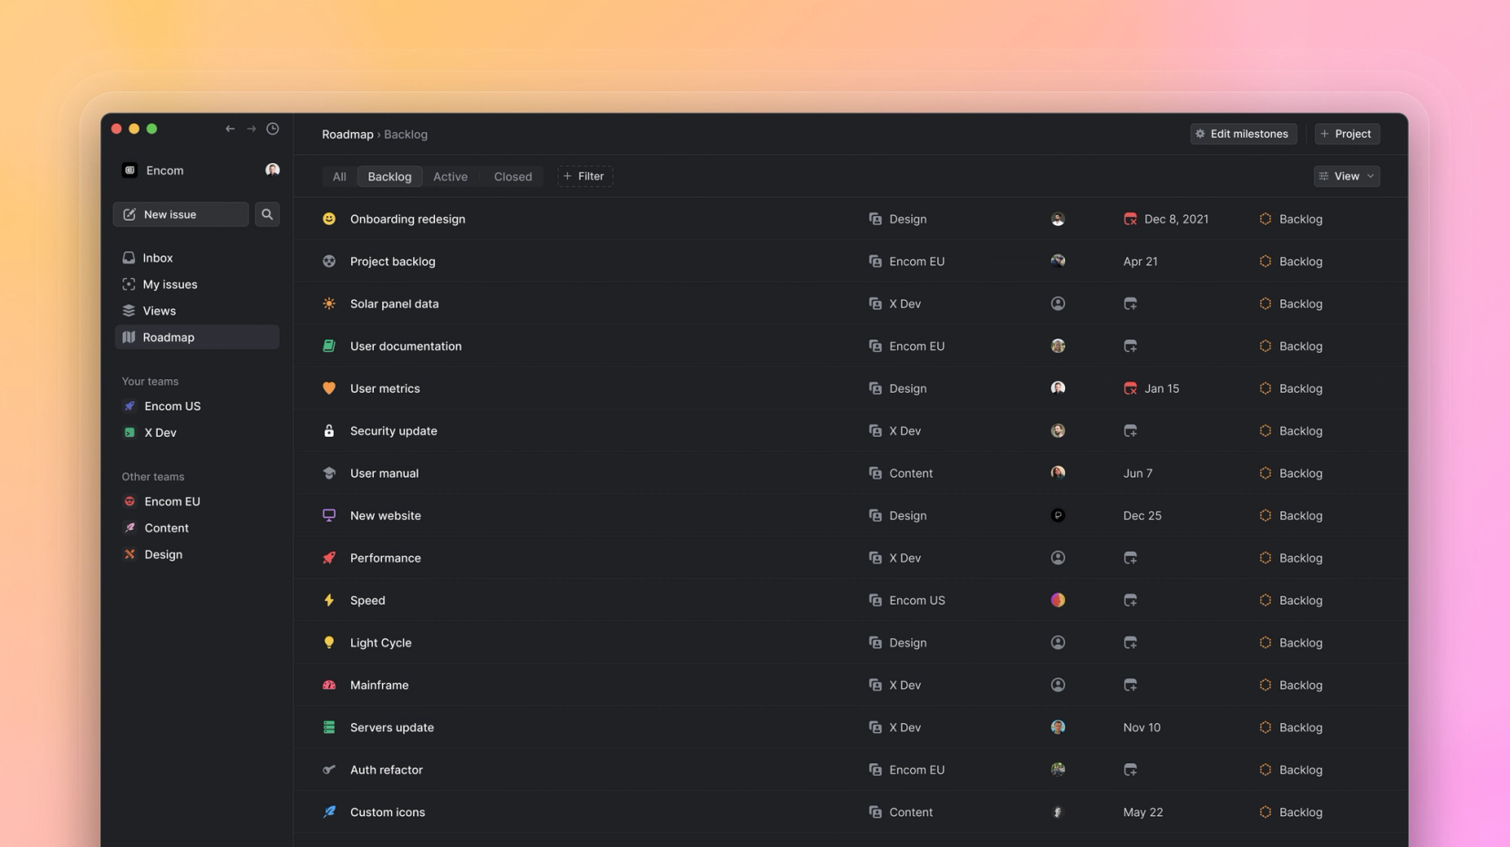This screenshot has width=1510, height=847.
Task: Open Encom workspace menu
Action: tap(153, 170)
